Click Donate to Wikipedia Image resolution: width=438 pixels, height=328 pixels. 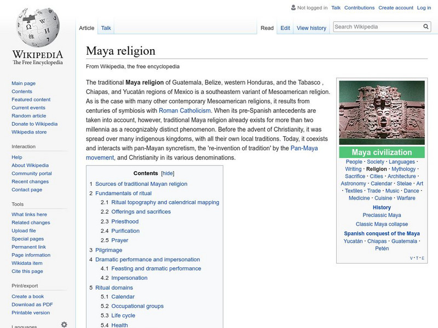tap(34, 124)
